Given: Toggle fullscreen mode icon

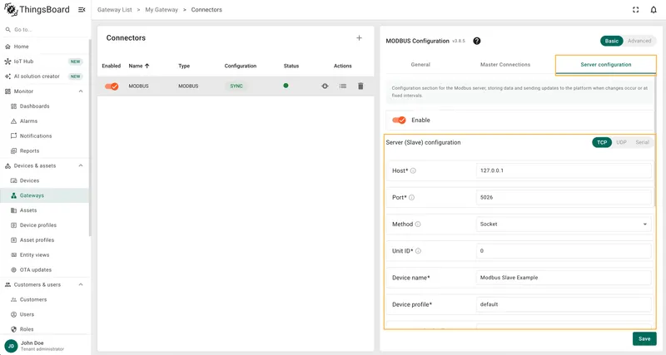Looking at the screenshot, I should (635, 10).
